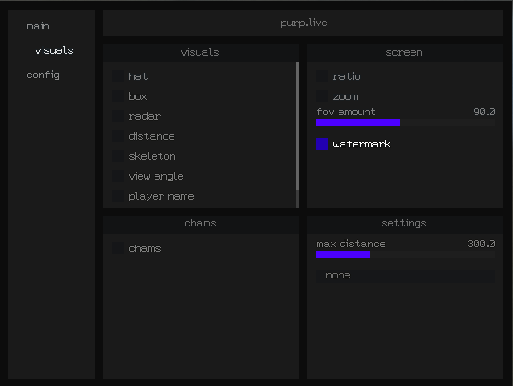Adjust the fov amount slider
513x386 pixels.
[x=405, y=122]
